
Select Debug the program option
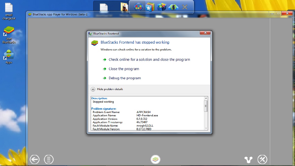(125, 78)
